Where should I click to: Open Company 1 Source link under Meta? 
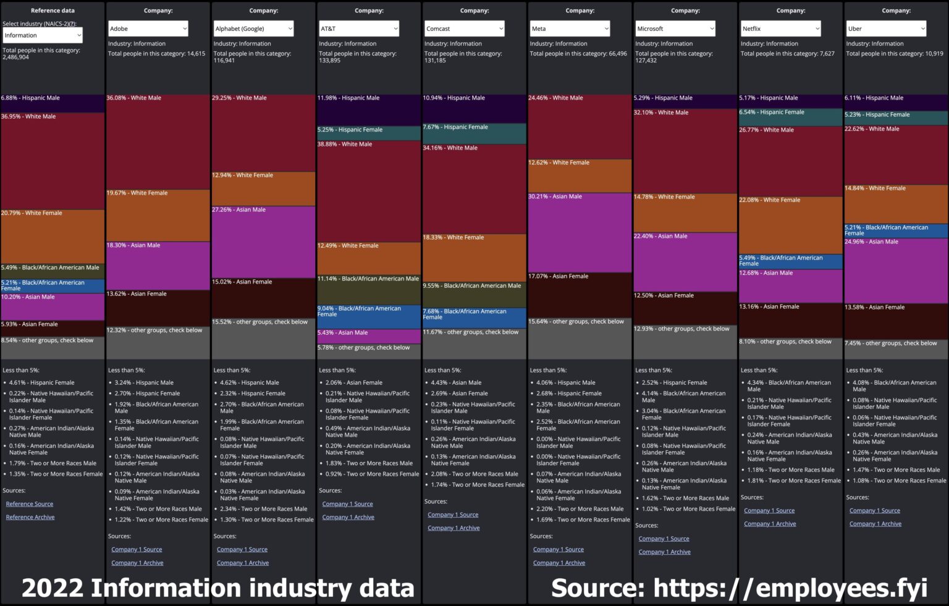(559, 550)
